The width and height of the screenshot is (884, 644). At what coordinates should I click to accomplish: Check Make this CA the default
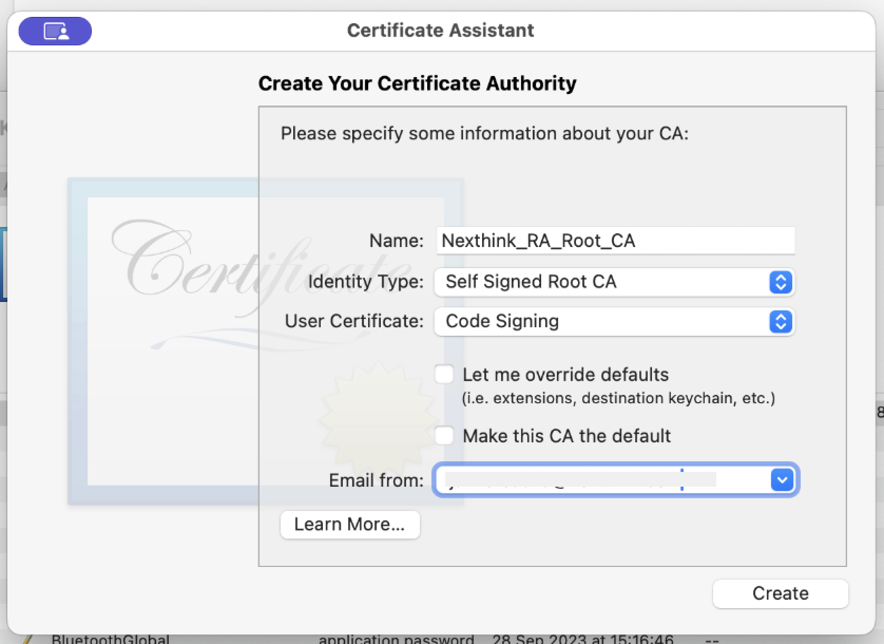coord(444,436)
